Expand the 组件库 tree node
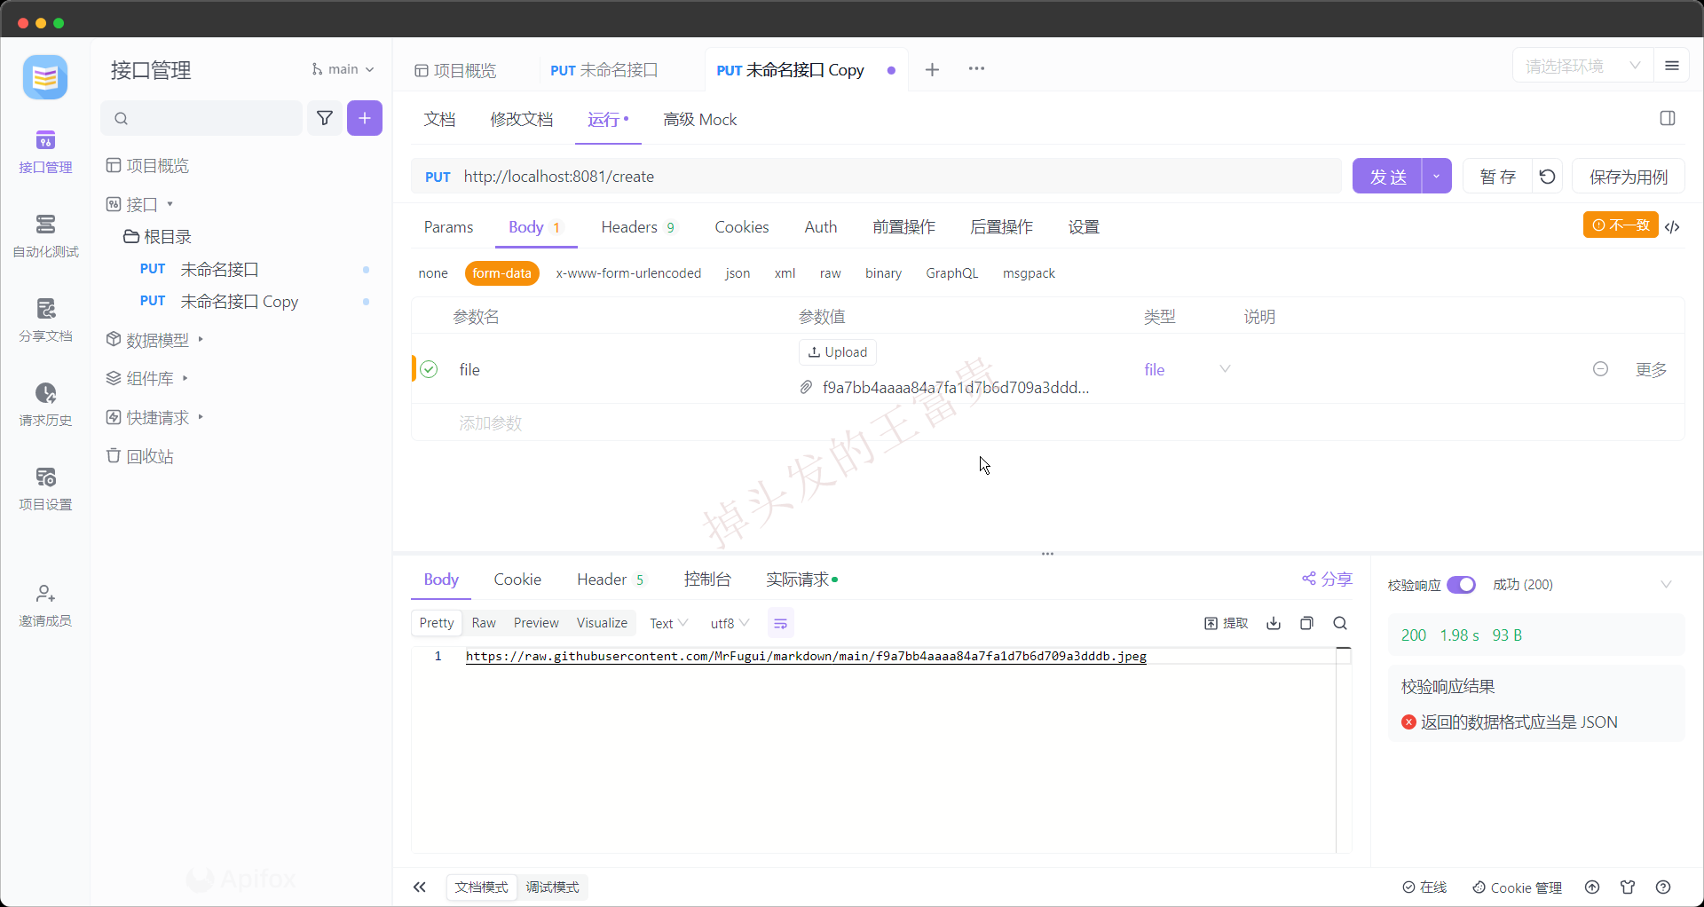Viewport: 1704px width, 907px height. pyautogui.click(x=185, y=378)
